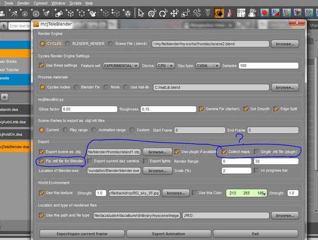This screenshot has width=318, height=240.
Task: Open the JPEG file type combo box
Action: tap(226, 216)
